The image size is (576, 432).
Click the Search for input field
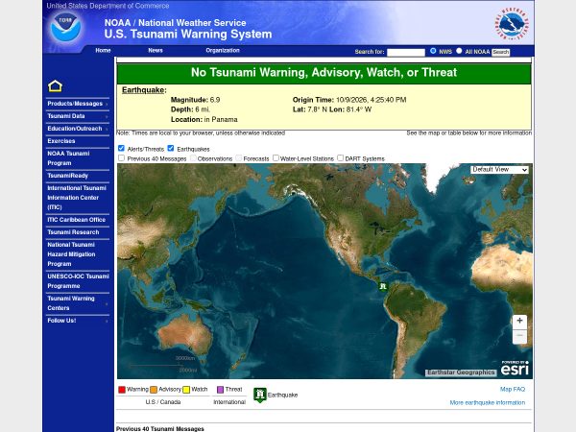(x=406, y=52)
